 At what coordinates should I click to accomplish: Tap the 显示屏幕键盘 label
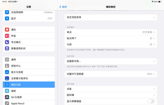click(74, 101)
